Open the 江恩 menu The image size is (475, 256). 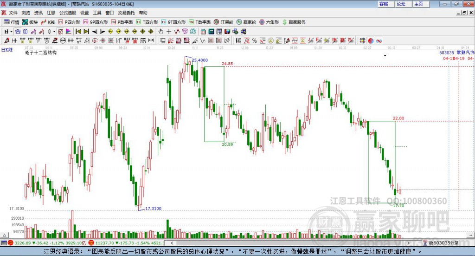point(51,13)
